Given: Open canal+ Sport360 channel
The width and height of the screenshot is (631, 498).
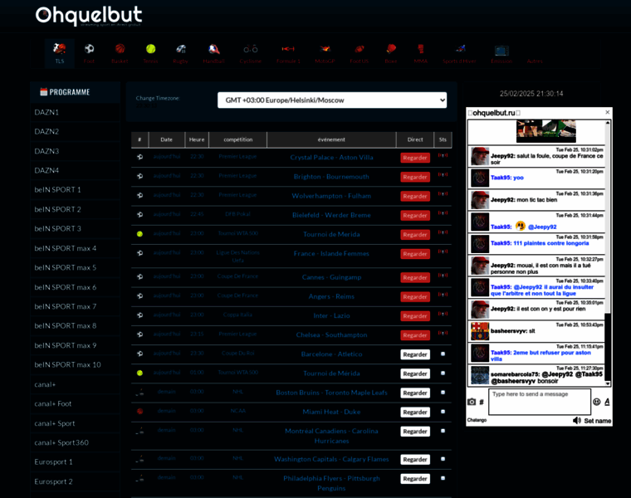Looking at the screenshot, I should pos(75,442).
